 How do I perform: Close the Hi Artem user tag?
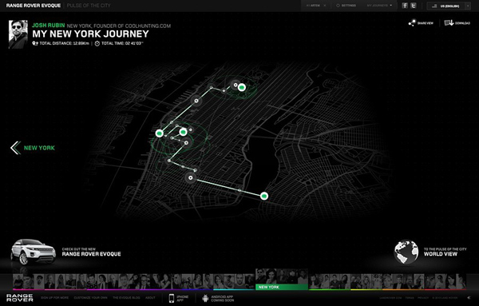click(325, 6)
